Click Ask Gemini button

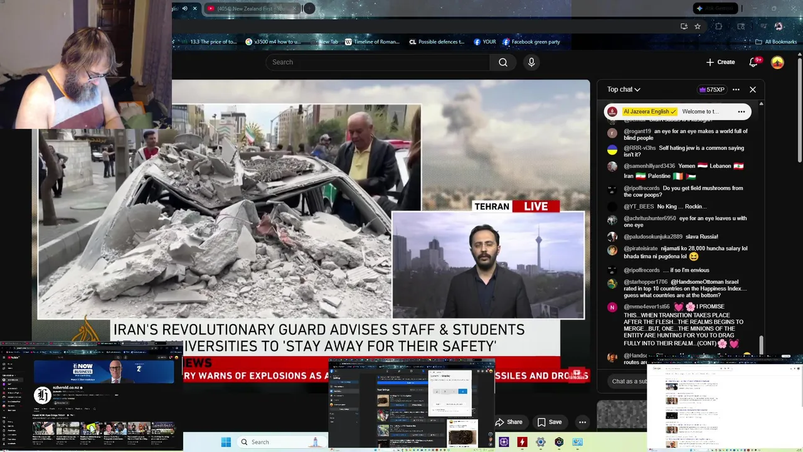point(716,8)
